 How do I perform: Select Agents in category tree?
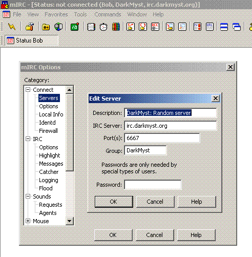48,213
